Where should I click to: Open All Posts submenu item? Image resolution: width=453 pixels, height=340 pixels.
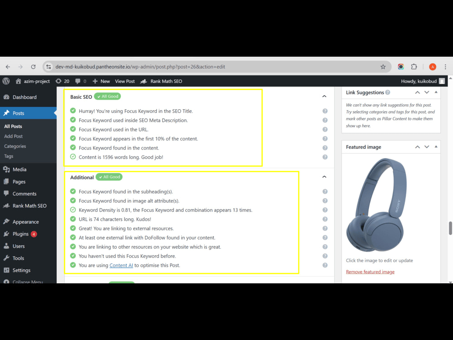pos(13,126)
